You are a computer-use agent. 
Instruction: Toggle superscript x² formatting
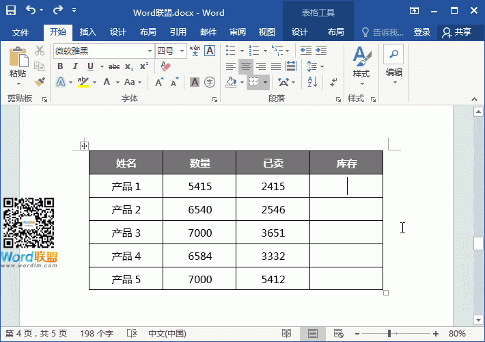coord(144,66)
